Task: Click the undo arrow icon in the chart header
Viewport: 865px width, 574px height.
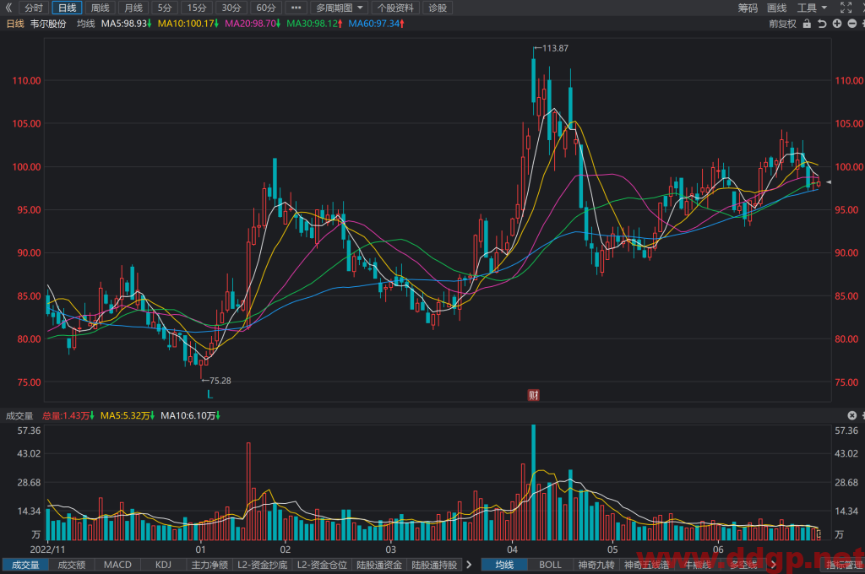Action: (x=822, y=24)
